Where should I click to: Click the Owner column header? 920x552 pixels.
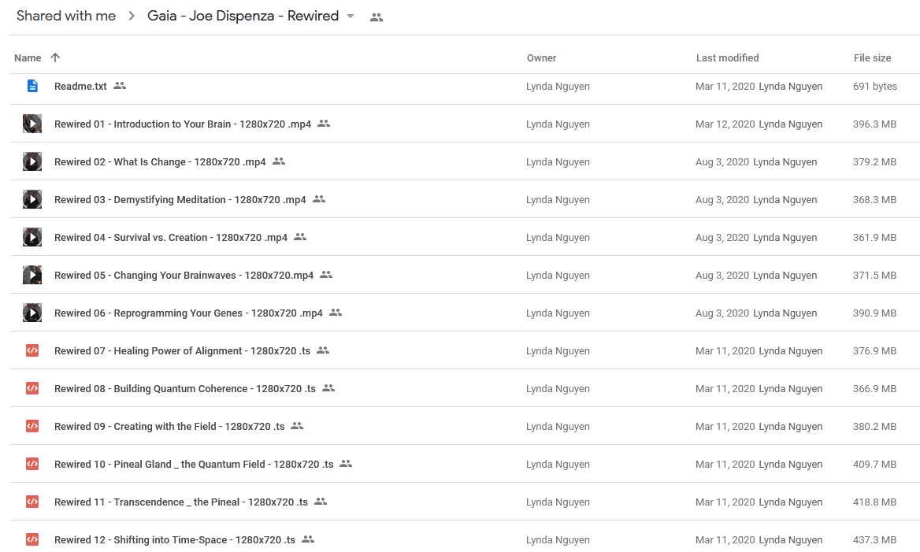point(541,58)
